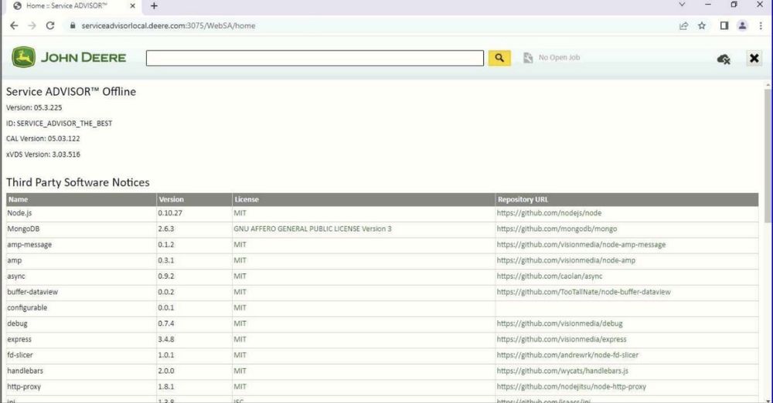Click the Version: 05.3.225 text
The height and width of the screenshot is (403, 773).
(34, 107)
